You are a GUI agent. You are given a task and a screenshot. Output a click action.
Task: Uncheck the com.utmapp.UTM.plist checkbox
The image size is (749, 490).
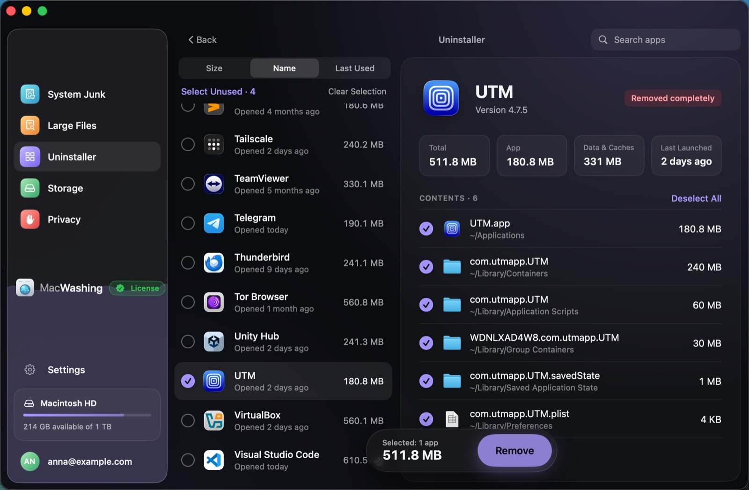click(x=426, y=419)
